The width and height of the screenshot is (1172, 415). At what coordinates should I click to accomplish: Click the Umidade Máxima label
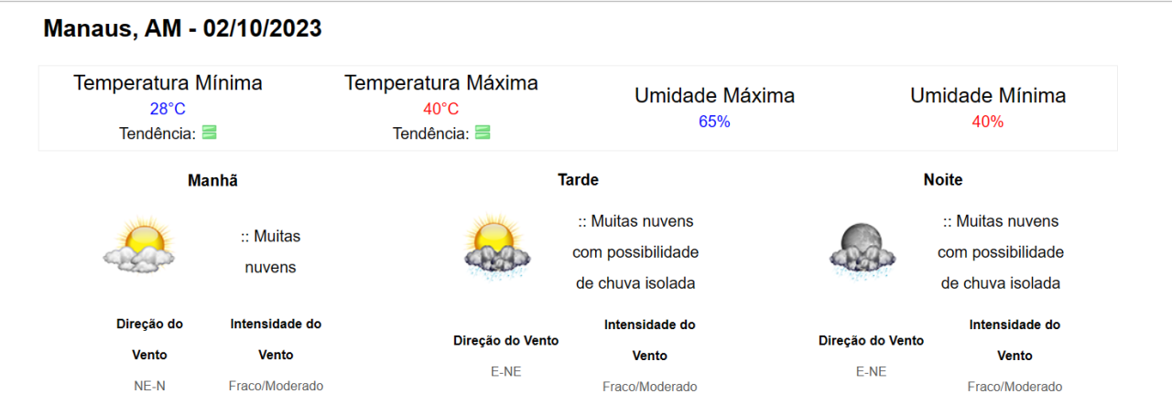[714, 95]
